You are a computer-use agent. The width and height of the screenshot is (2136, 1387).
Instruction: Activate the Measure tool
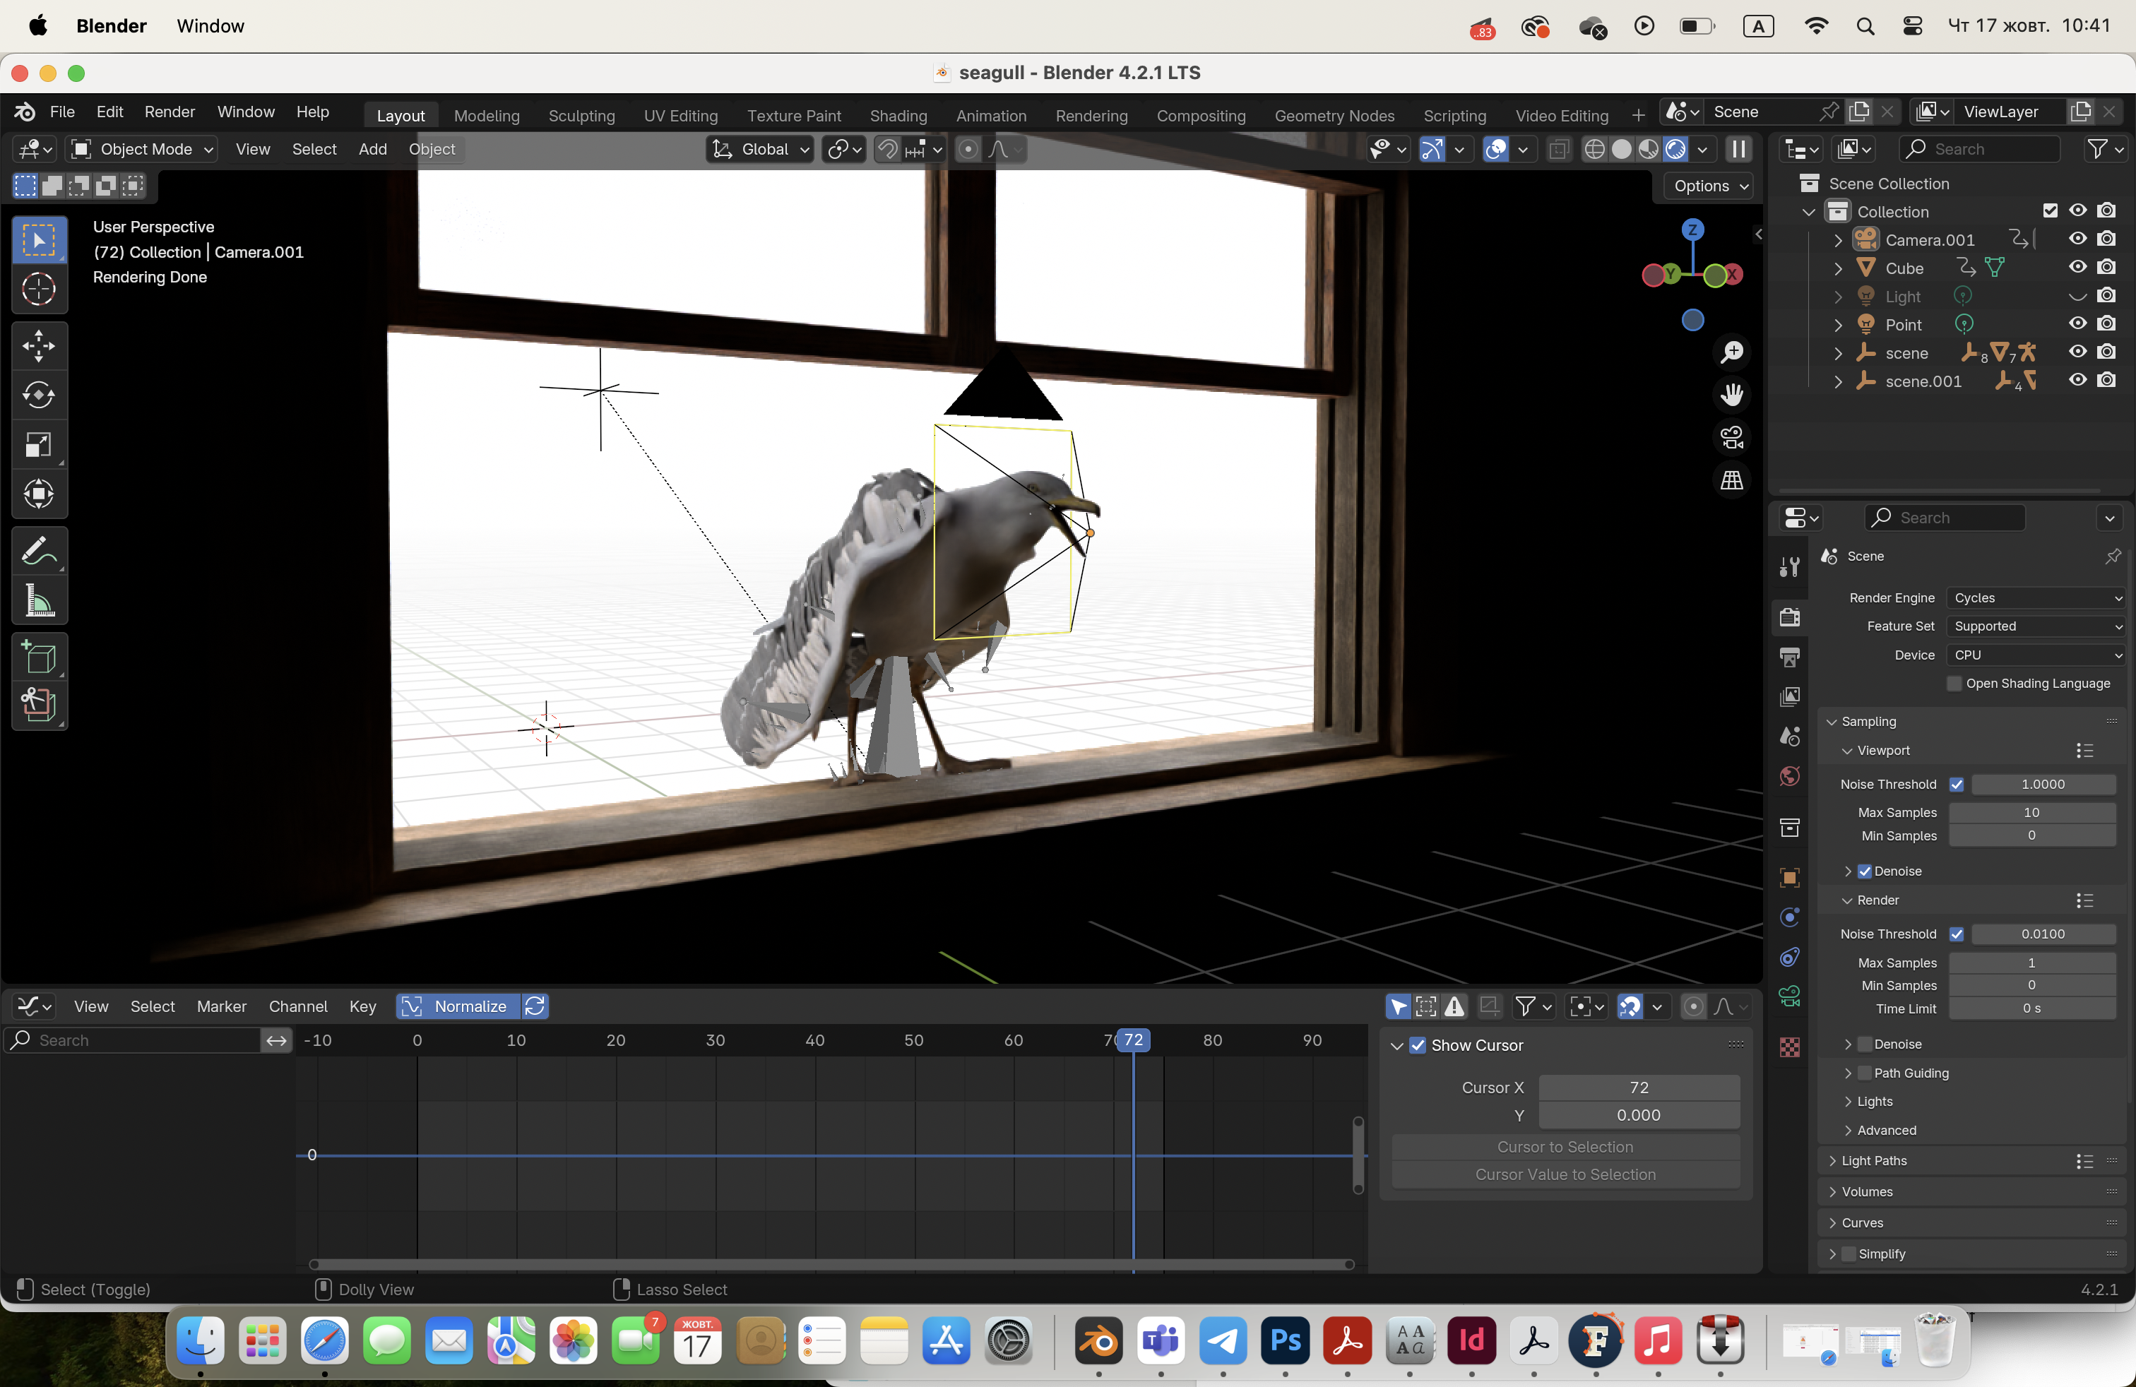39,602
